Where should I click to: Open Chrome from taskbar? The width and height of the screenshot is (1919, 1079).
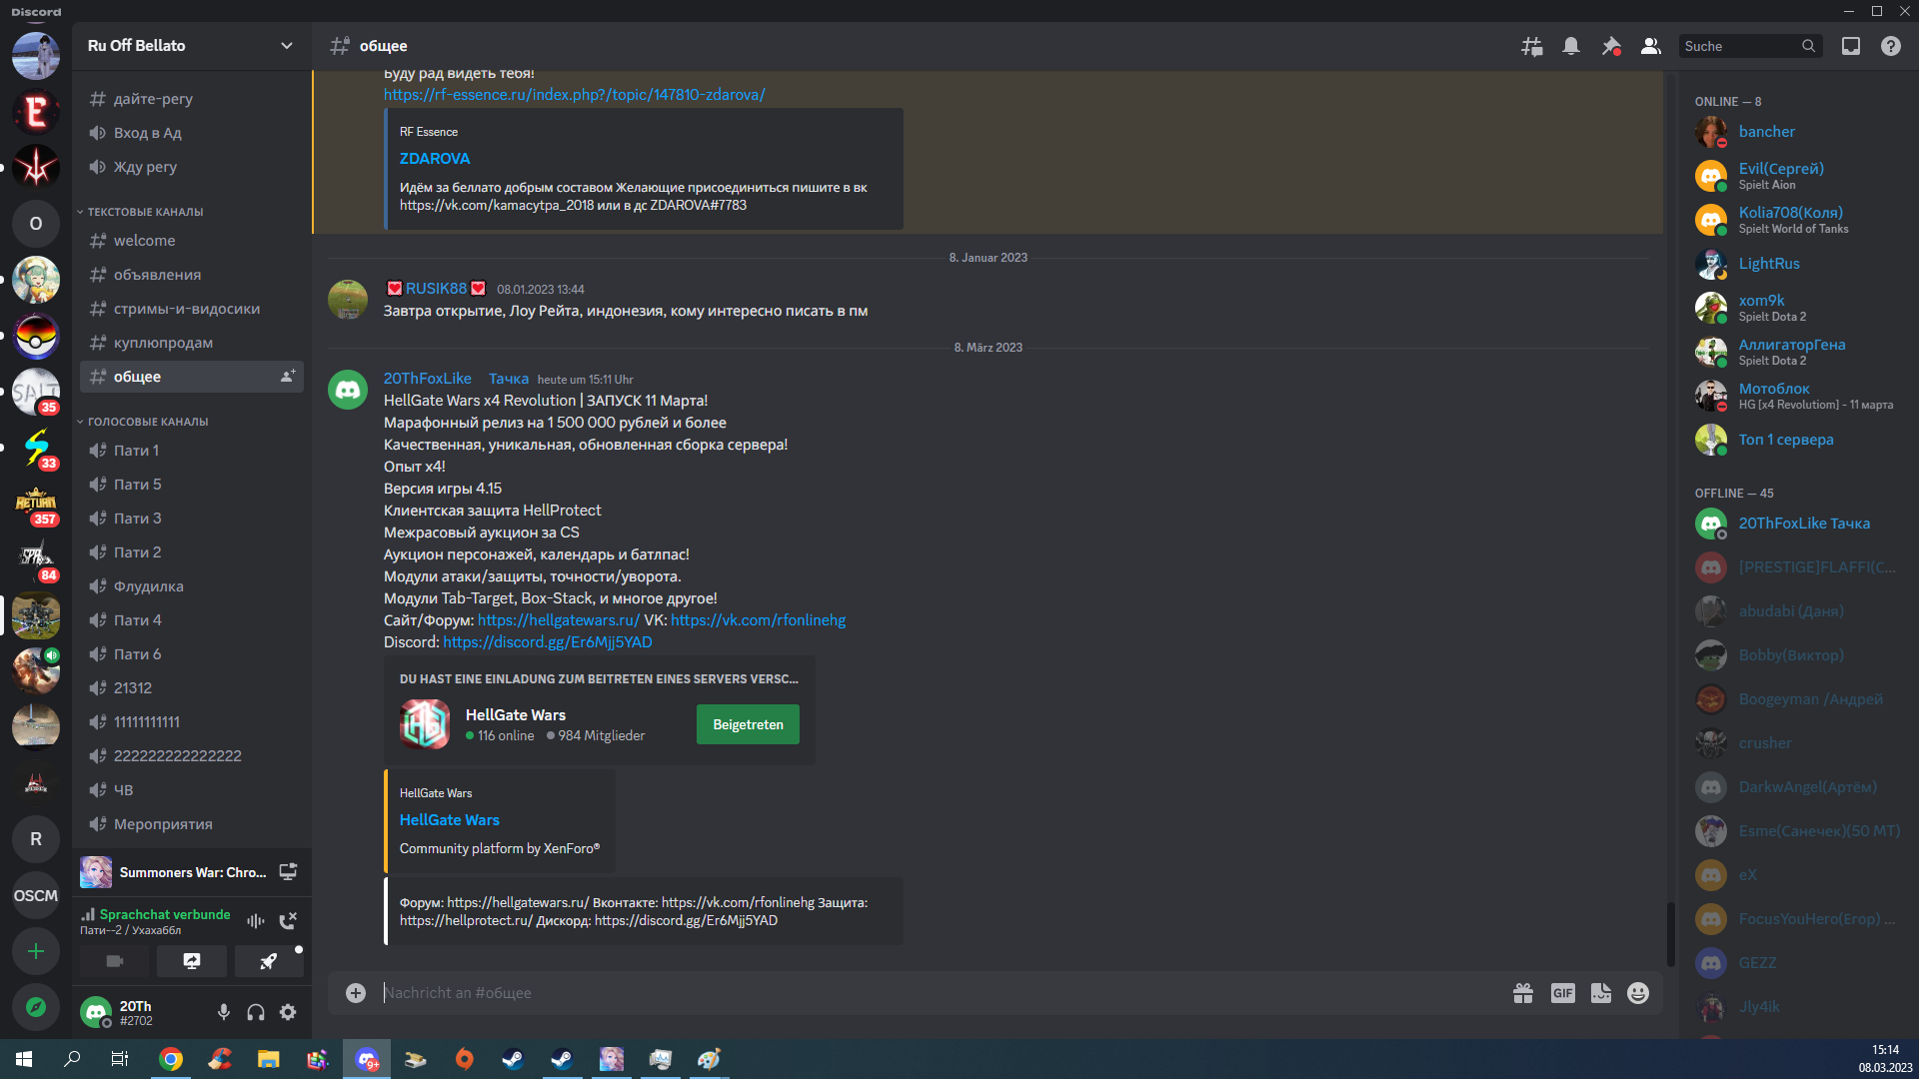coord(171,1059)
